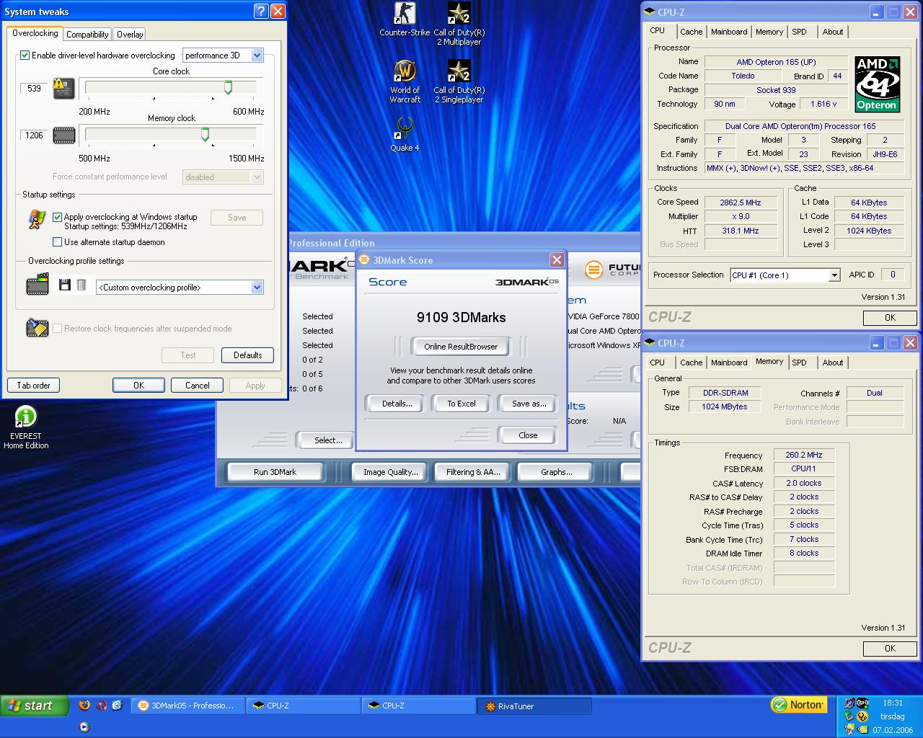Launch Windows Media Player from quick launch

[84, 726]
